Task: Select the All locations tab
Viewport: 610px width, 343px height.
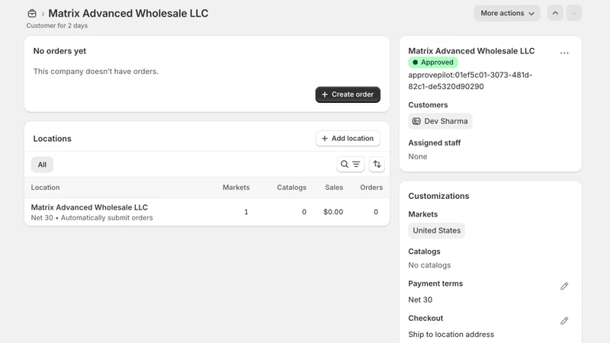Action: 42,165
